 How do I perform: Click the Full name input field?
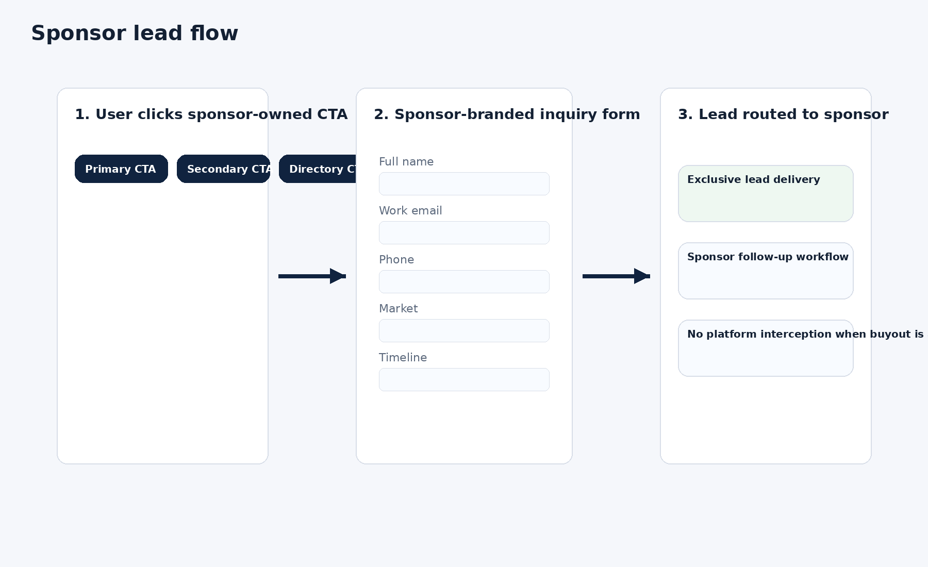coord(463,184)
